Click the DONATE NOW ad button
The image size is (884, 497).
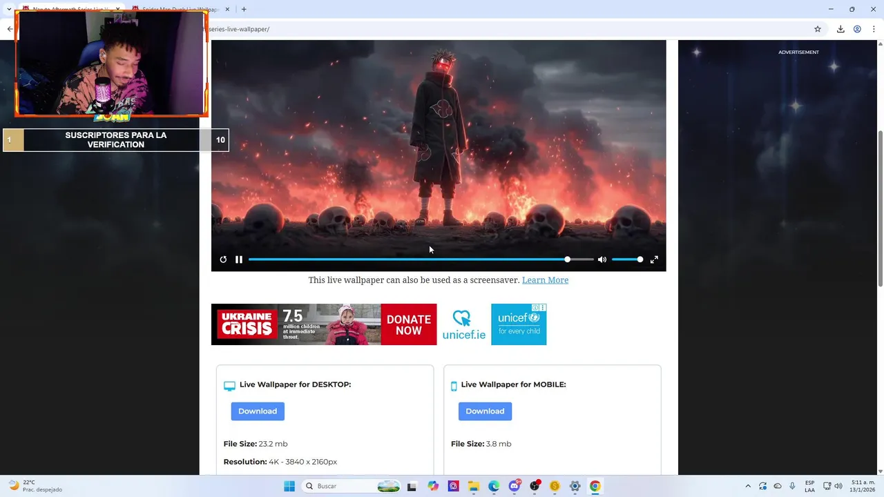tap(408, 324)
